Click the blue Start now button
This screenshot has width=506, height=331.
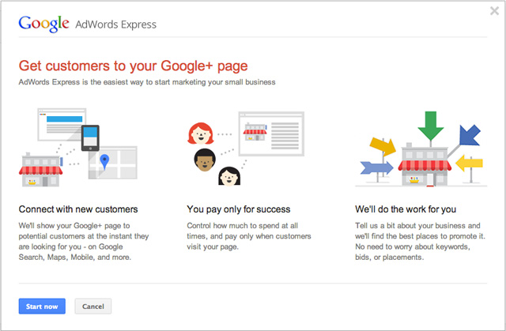[42, 307]
